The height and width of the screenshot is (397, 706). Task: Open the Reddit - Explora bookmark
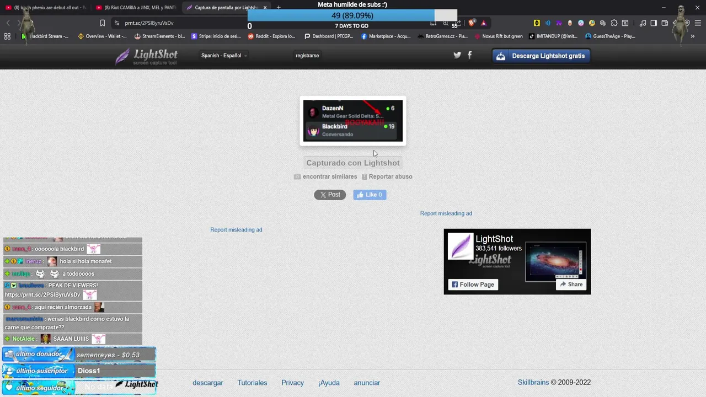pos(271,36)
